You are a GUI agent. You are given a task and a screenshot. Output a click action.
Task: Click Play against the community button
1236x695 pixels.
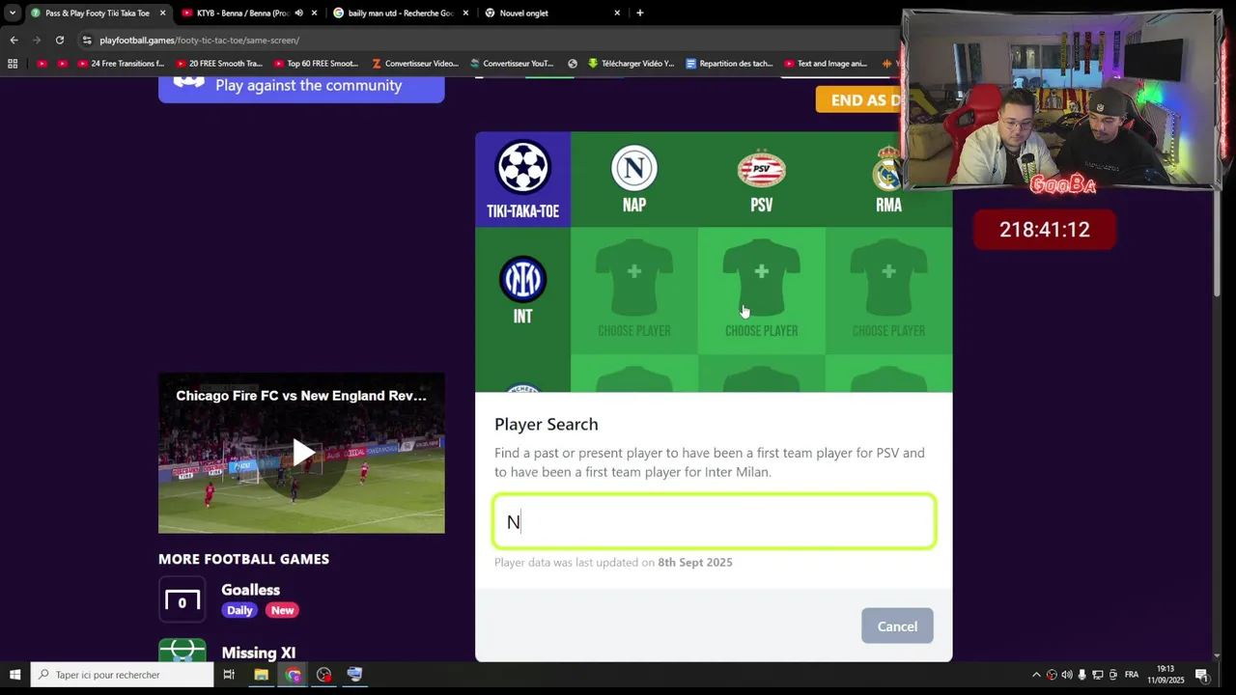301,86
